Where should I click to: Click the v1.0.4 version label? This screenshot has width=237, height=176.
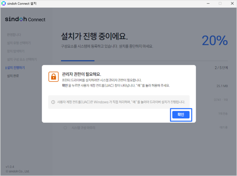pos(10,167)
